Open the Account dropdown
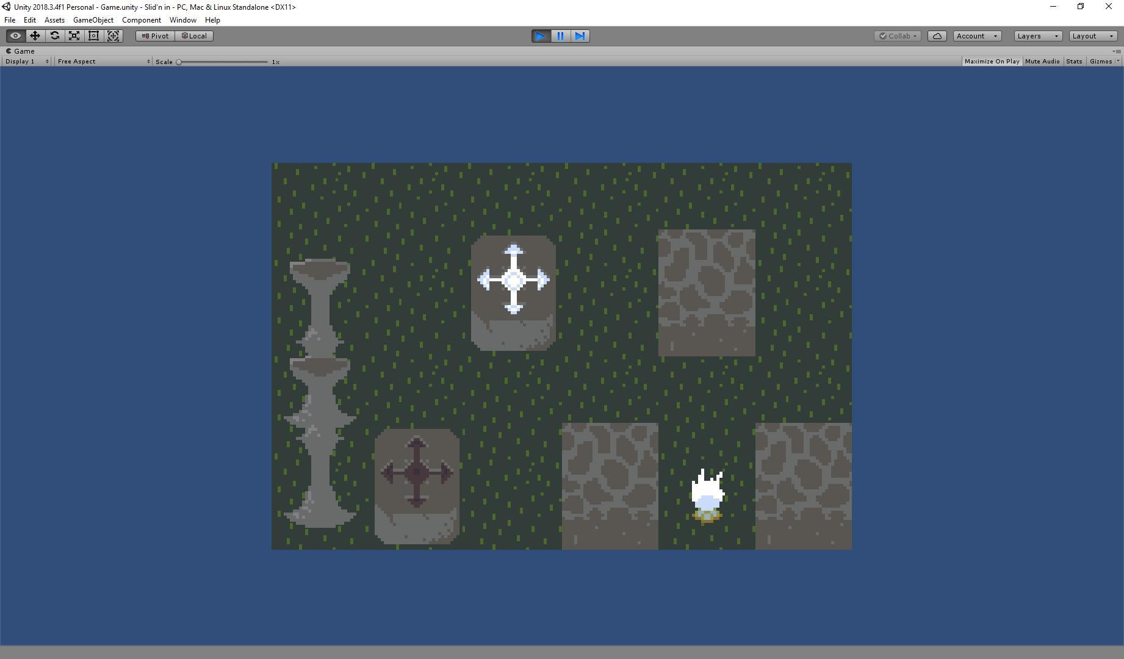 977,36
